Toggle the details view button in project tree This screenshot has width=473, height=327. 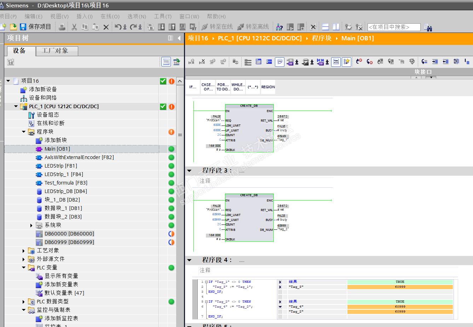[166, 62]
